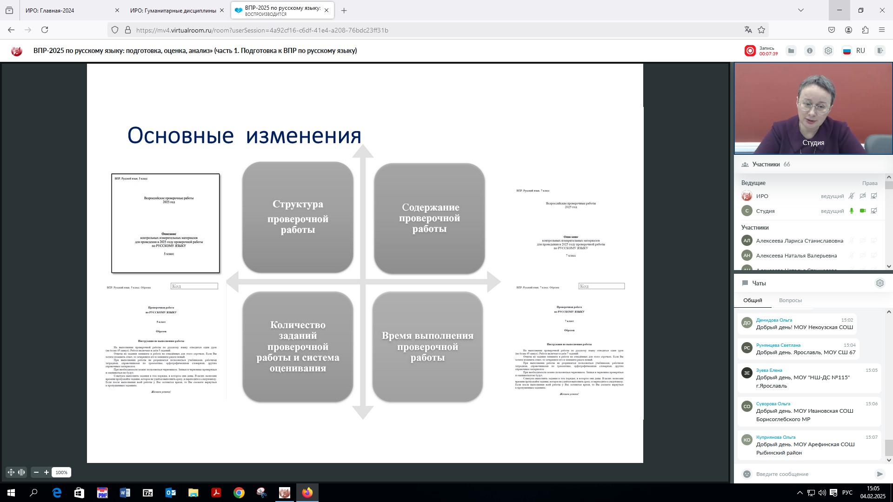The width and height of the screenshot is (893, 502).
Task: Open chat settings gear icon
Action: click(880, 283)
